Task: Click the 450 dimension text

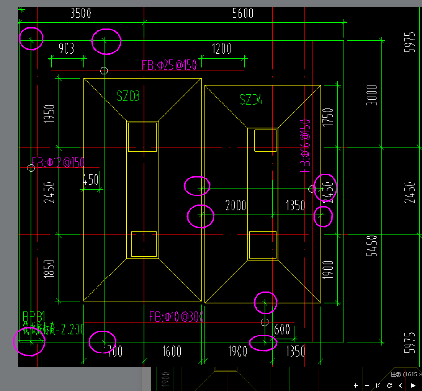Action: point(91,180)
